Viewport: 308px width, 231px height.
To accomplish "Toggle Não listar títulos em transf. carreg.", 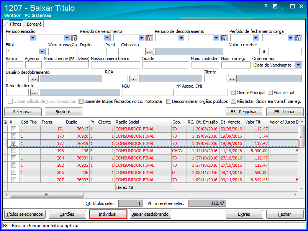I will (233, 101).
